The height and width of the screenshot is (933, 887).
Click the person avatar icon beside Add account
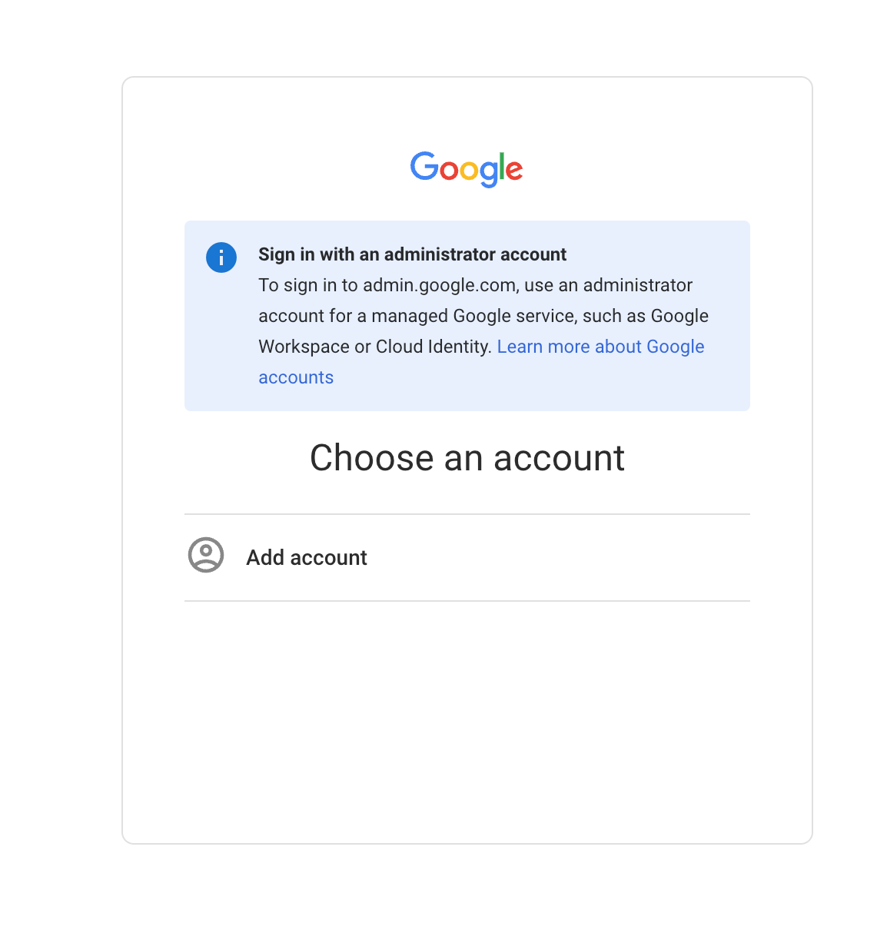[206, 555]
